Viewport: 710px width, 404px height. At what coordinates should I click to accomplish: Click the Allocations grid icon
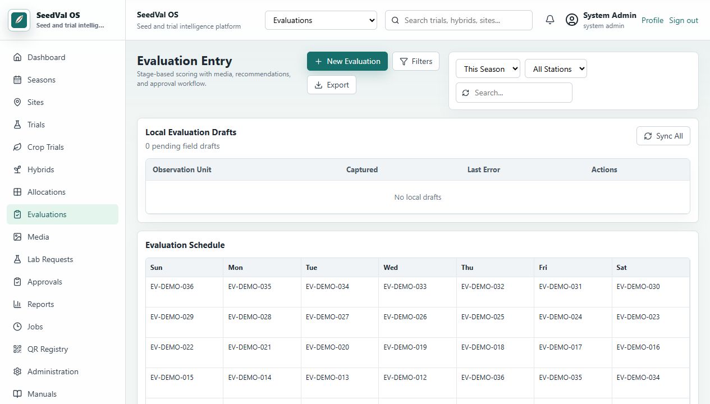click(17, 192)
